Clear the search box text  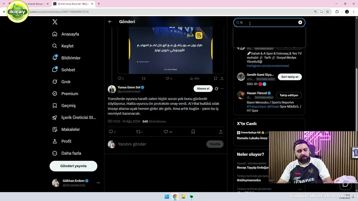pyautogui.click(x=300, y=22)
